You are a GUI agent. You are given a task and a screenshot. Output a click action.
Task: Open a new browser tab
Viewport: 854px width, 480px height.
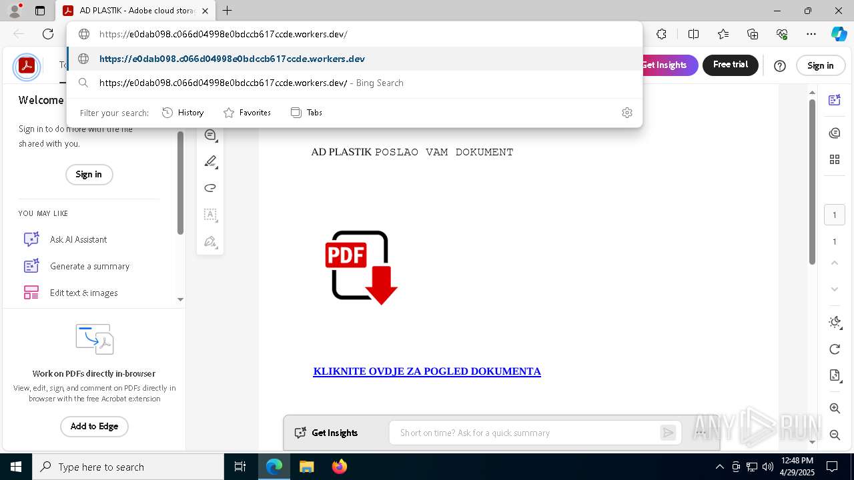pos(228,11)
